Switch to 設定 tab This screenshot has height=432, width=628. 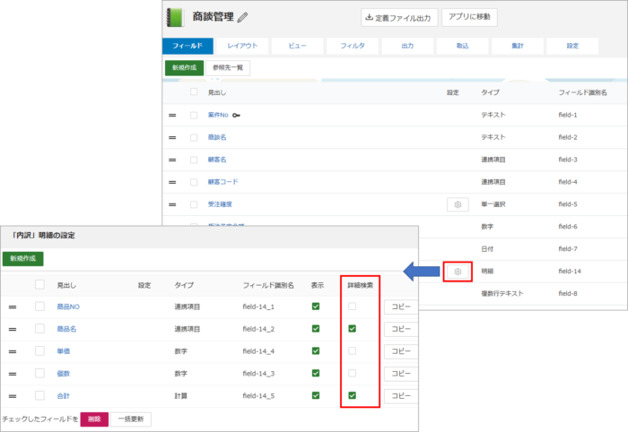click(572, 46)
